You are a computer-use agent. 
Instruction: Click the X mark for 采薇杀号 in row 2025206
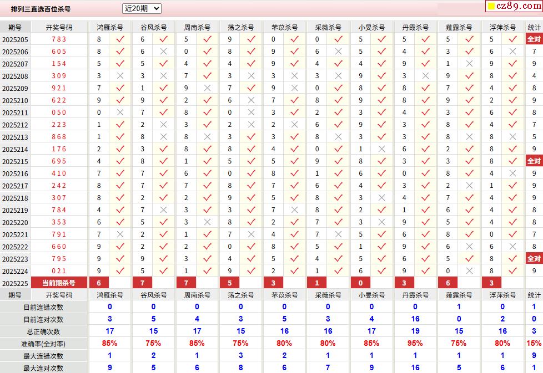(x=338, y=52)
